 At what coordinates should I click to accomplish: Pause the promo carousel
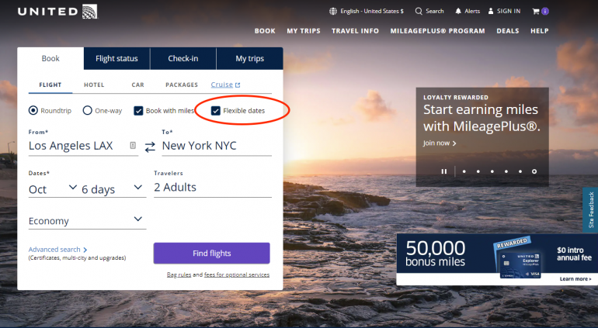coord(444,171)
